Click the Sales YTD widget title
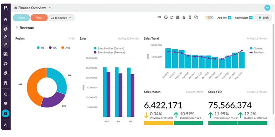 [x=215, y=92]
